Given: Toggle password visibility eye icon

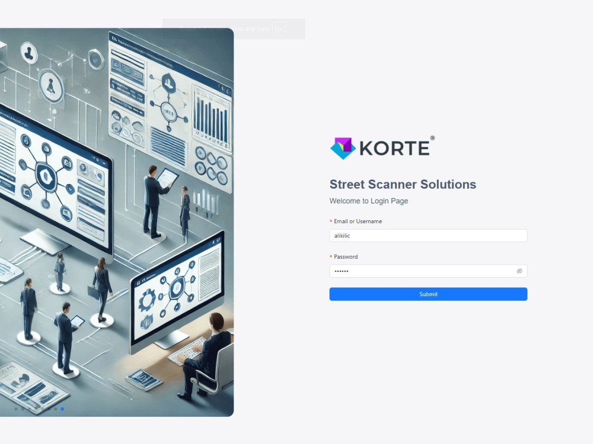Looking at the screenshot, I should (x=519, y=271).
